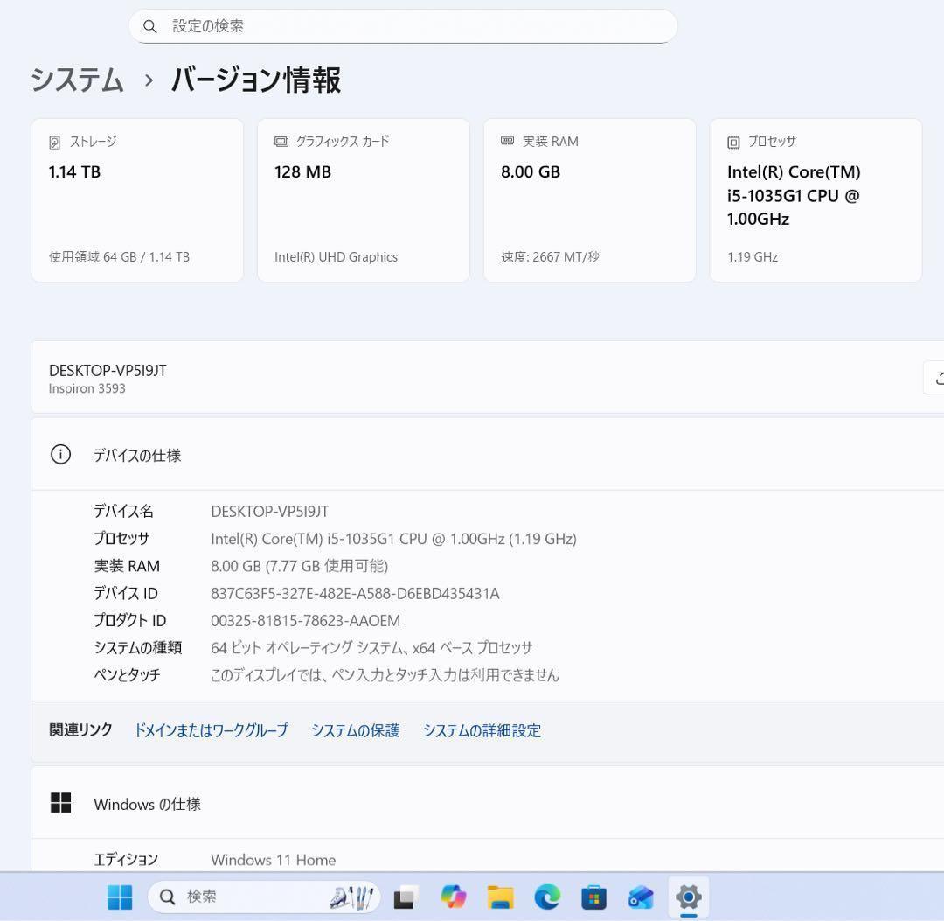Select the バージョン情報 page title
This screenshot has height=921, width=944.
[x=256, y=80]
